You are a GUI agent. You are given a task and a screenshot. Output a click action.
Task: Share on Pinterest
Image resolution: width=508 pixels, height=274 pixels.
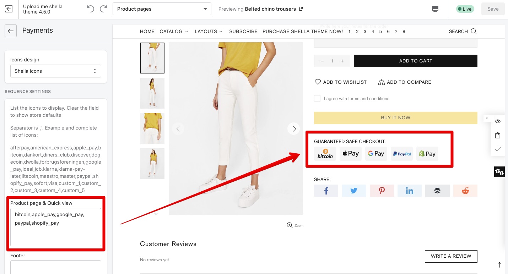382,191
